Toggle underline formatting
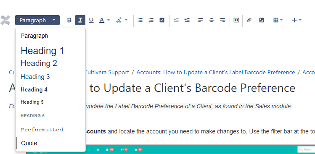 click(x=91, y=20)
